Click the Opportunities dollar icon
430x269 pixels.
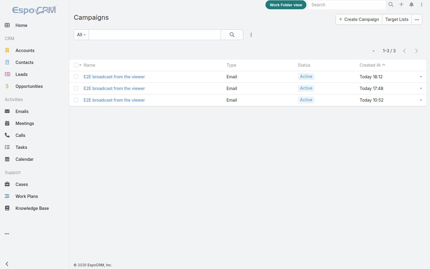7,86
